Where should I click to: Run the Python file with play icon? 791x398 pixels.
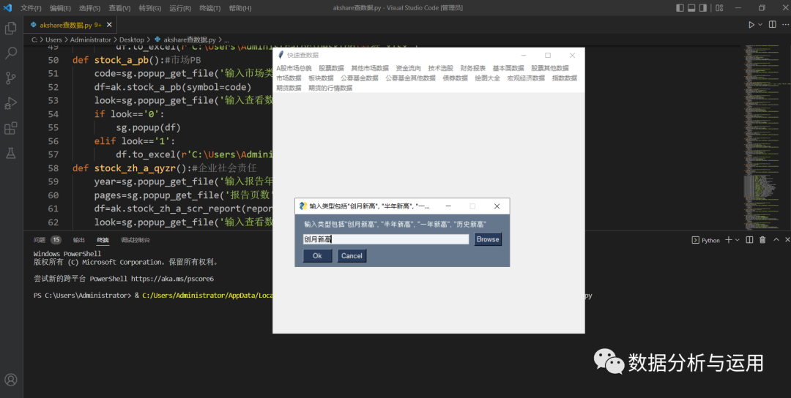(751, 25)
